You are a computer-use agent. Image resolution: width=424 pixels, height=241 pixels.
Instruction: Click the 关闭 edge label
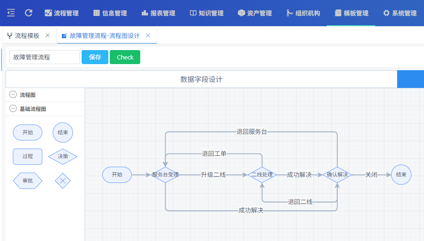coord(371,175)
